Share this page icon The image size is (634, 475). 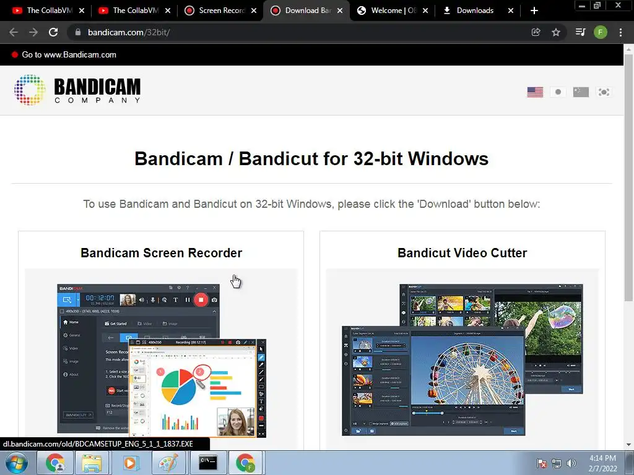coord(536,32)
